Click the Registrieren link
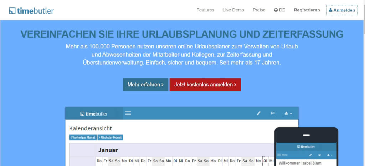Image resolution: width=365 pixels, height=166 pixels. 307,10
